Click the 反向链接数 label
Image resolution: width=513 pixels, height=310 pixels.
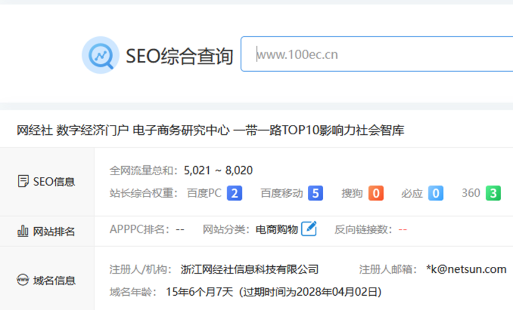pyautogui.click(x=363, y=230)
